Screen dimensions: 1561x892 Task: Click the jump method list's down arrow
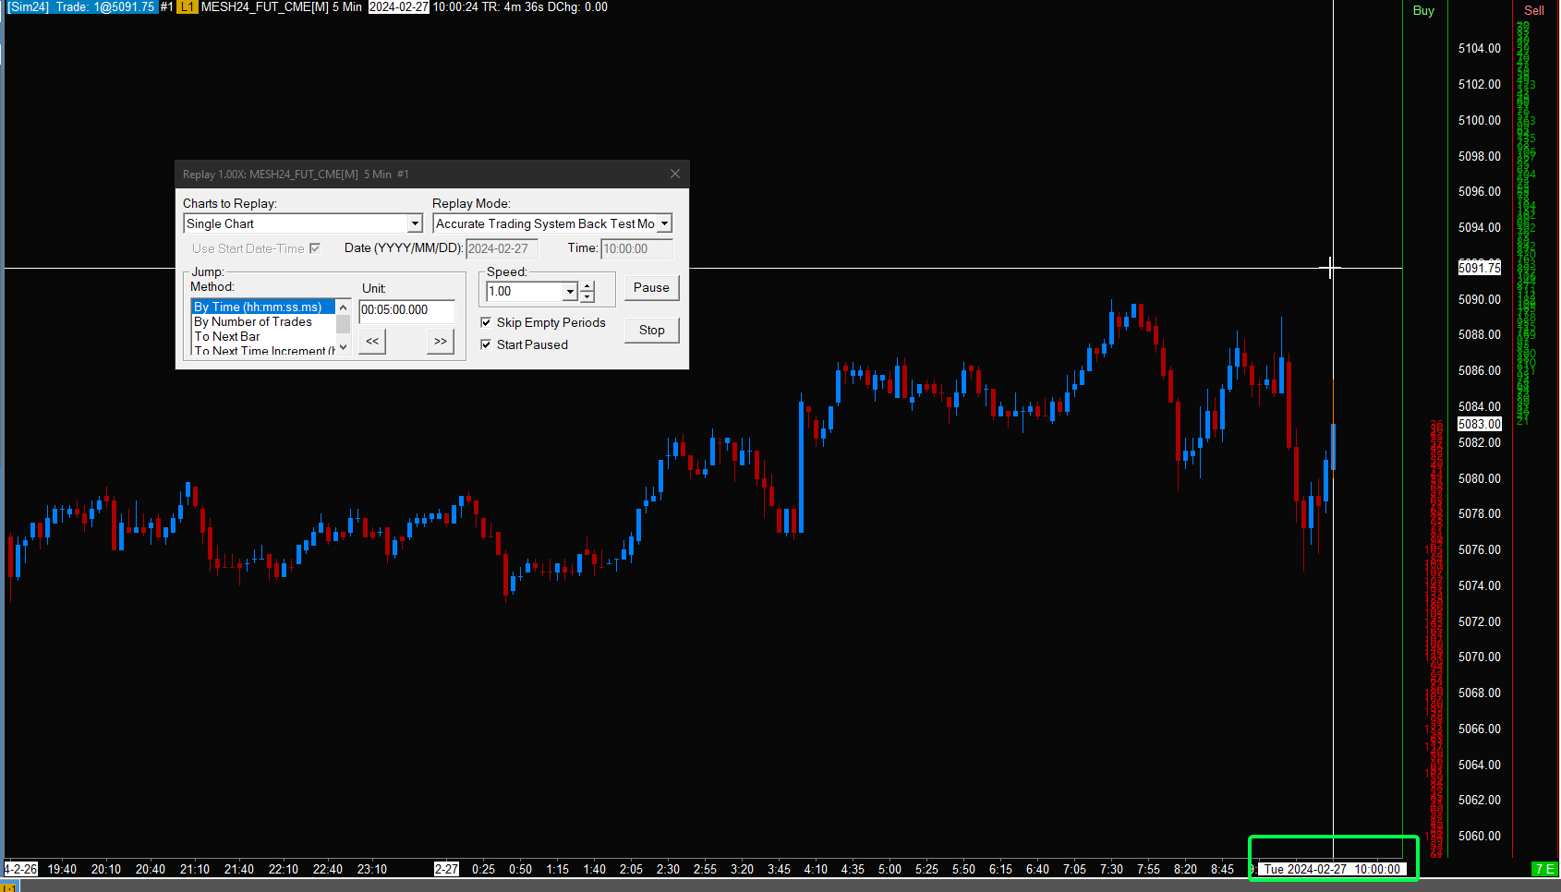[x=343, y=347]
